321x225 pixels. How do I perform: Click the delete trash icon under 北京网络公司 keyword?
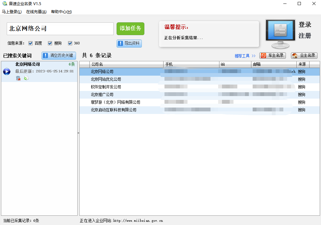[18, 78]
